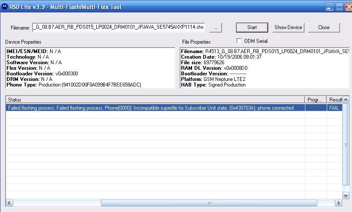352x212 pixels.
Task: Click the Result column header
Action: (335, 100)
